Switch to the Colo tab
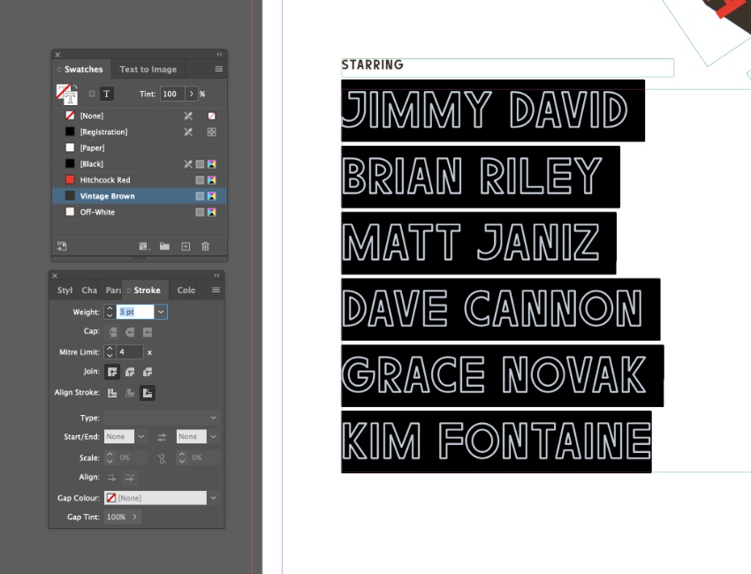 [186, 291]
